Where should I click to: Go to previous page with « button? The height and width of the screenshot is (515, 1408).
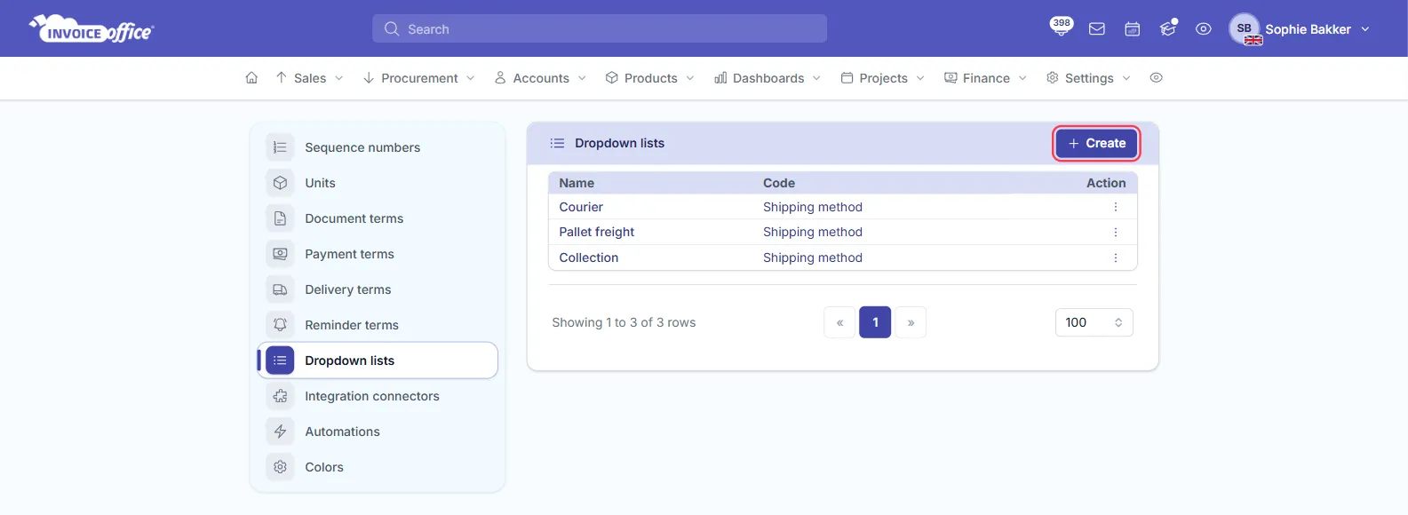coord(839,322)
